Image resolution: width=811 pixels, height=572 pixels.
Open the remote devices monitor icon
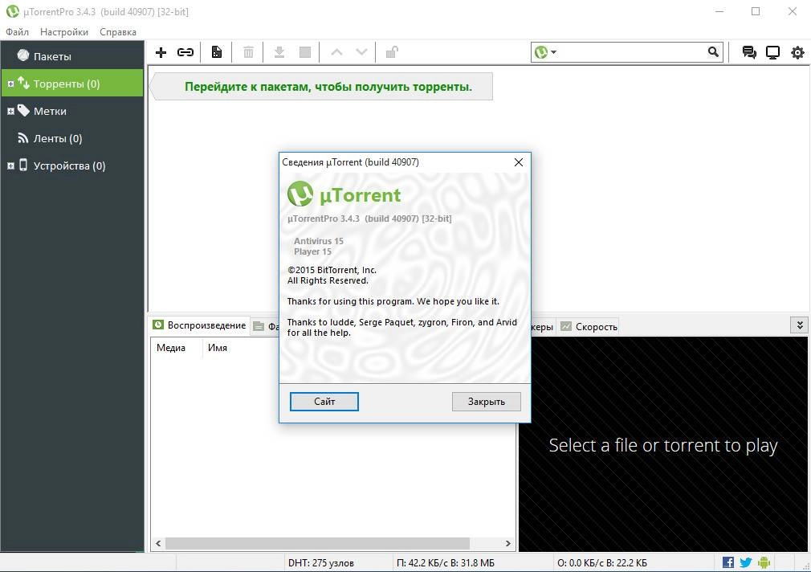pyautogui.click(x=772, y=51)
